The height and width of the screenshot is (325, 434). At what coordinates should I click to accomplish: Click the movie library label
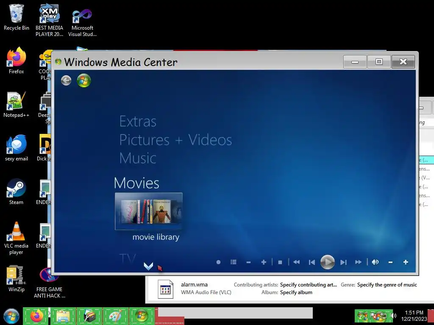(156, 237)
